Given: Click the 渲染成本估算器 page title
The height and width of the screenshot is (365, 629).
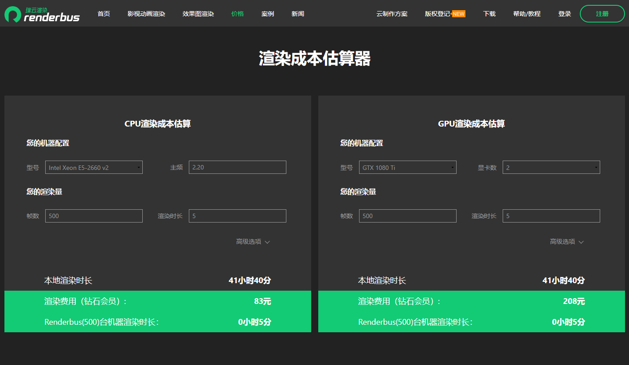Looking at the screenshot, I should [315, 58].
